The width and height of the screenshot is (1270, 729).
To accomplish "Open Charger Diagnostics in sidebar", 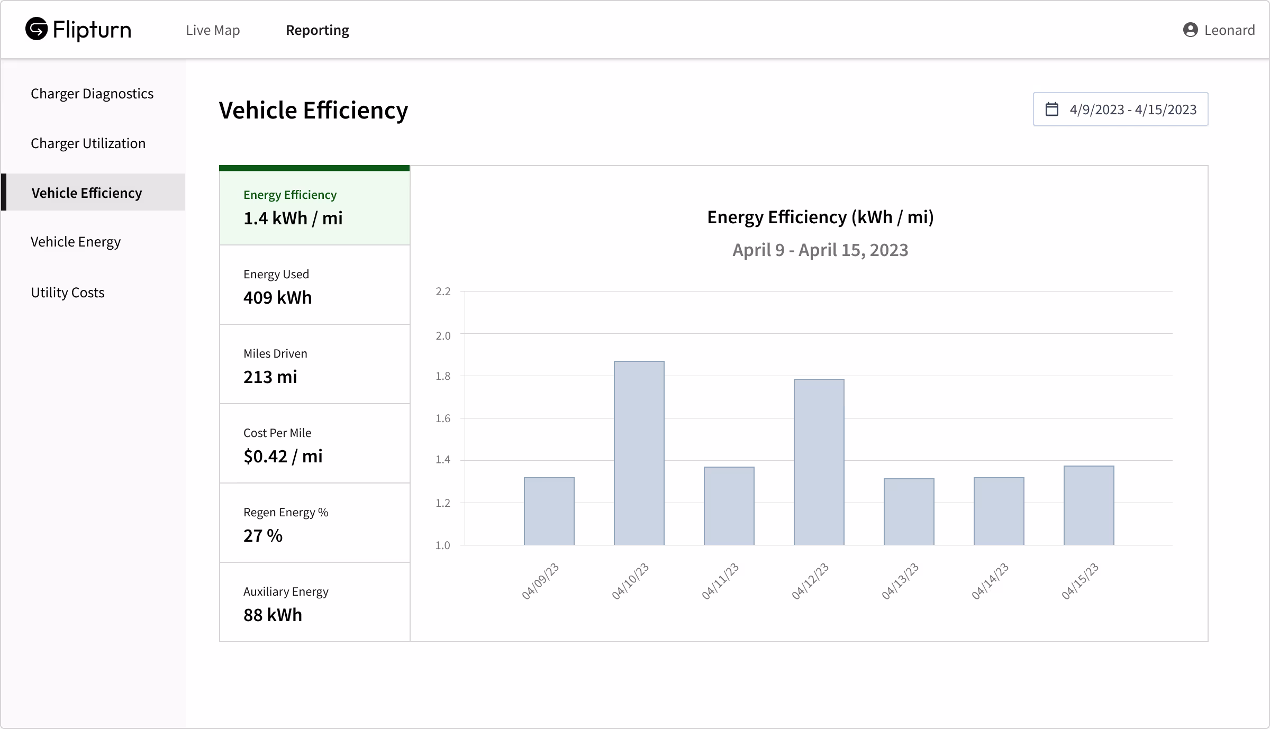I will (92, 94).
